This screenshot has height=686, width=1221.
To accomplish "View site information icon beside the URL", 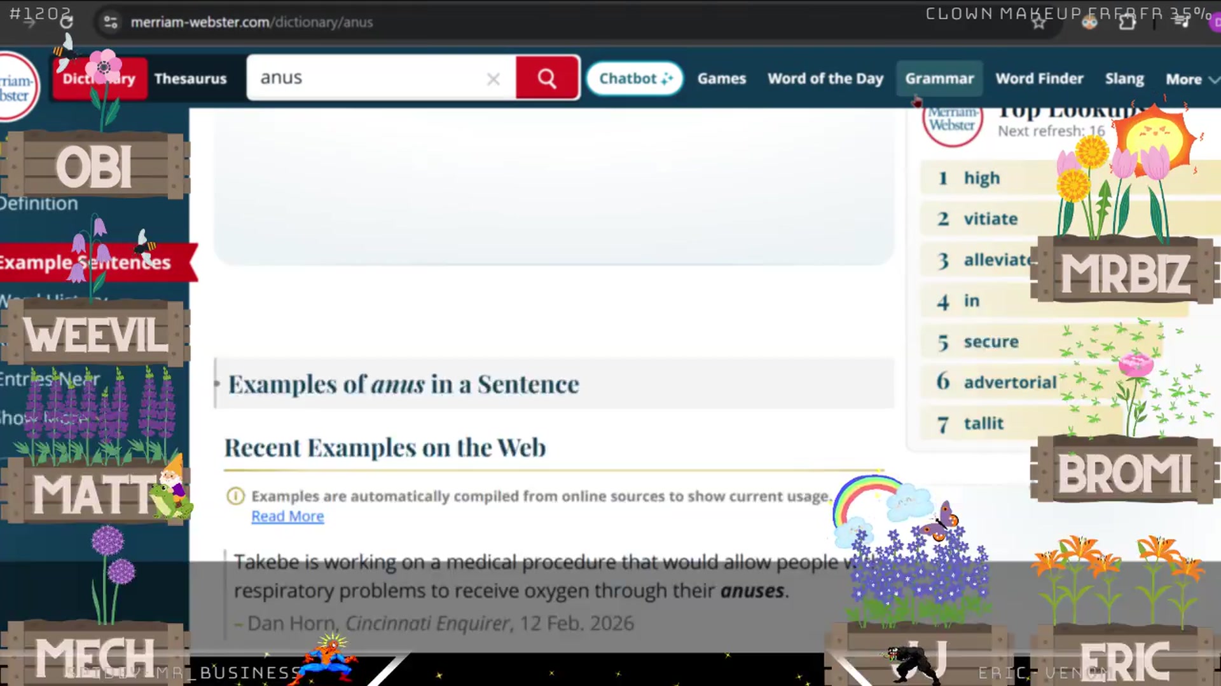I will tap(111, 22).
